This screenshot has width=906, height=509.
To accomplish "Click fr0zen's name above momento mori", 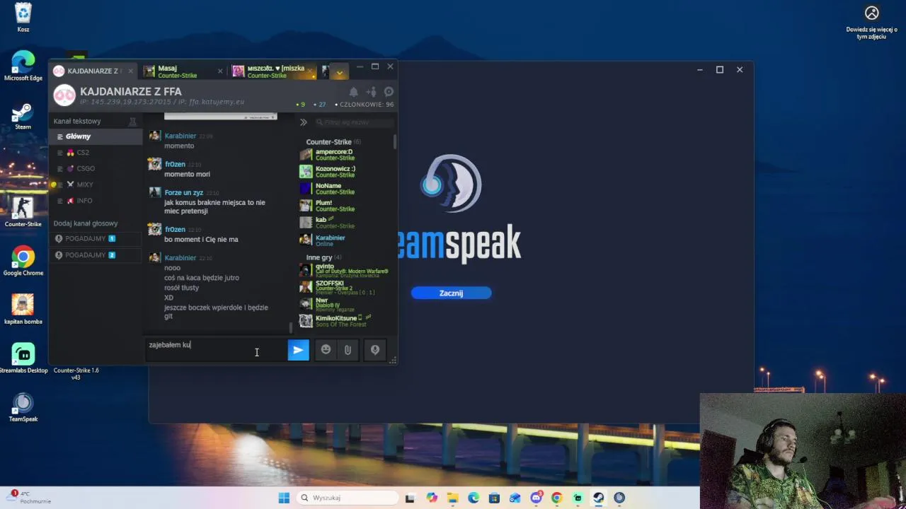I will tap(175, 164).
